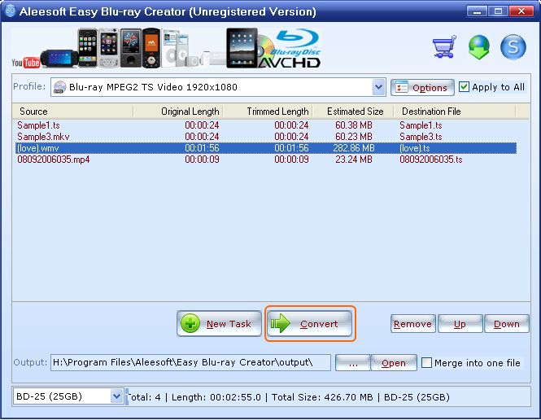Start conversion with Convert button
541x420 pixels.
point(310,324)
